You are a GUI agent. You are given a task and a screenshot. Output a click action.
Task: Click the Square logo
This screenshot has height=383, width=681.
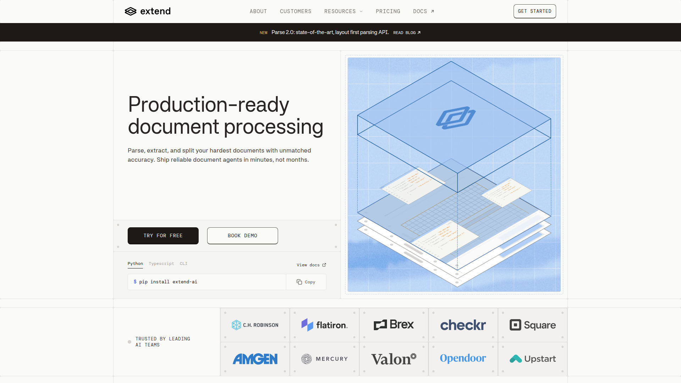[533, 325]
